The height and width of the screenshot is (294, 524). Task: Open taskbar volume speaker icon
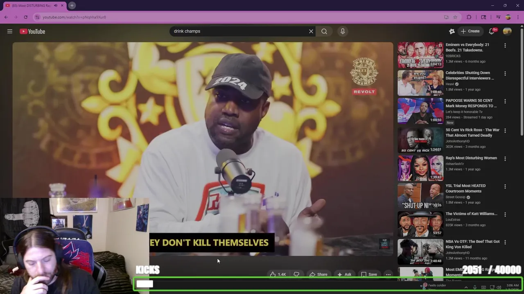(x=499, y=287)
